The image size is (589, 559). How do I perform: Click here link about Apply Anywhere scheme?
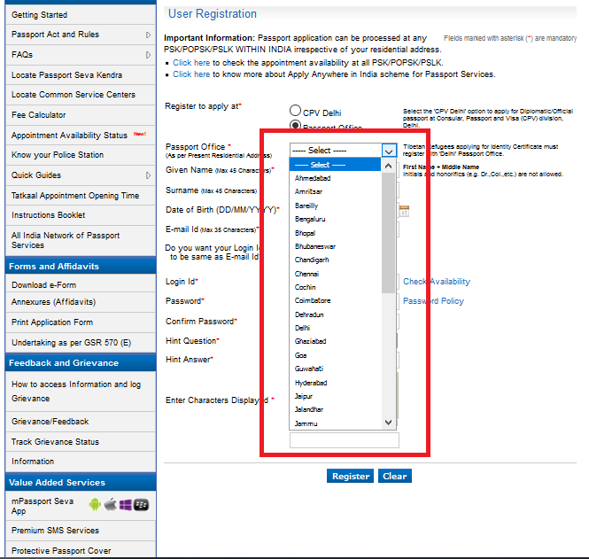[191, 74]
